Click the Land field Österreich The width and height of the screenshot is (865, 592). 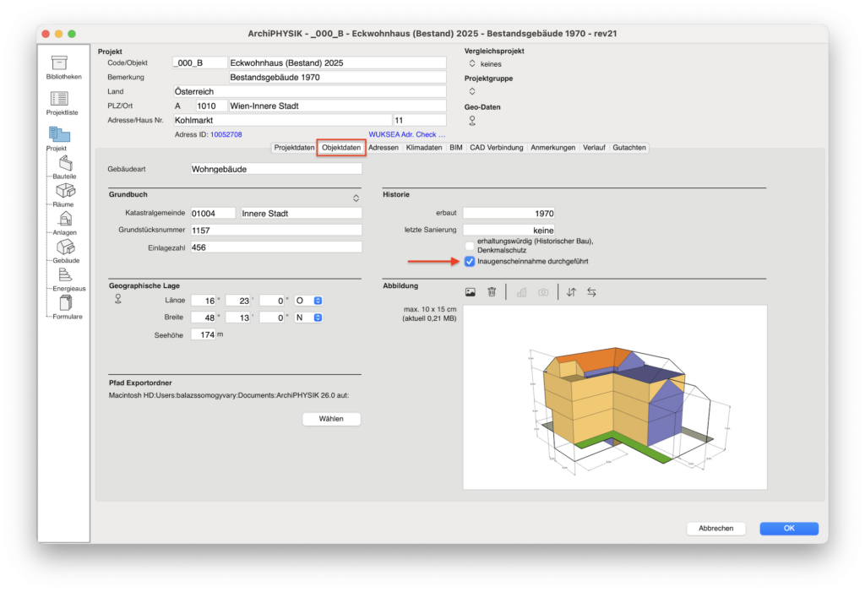click(x=309, y=91)
